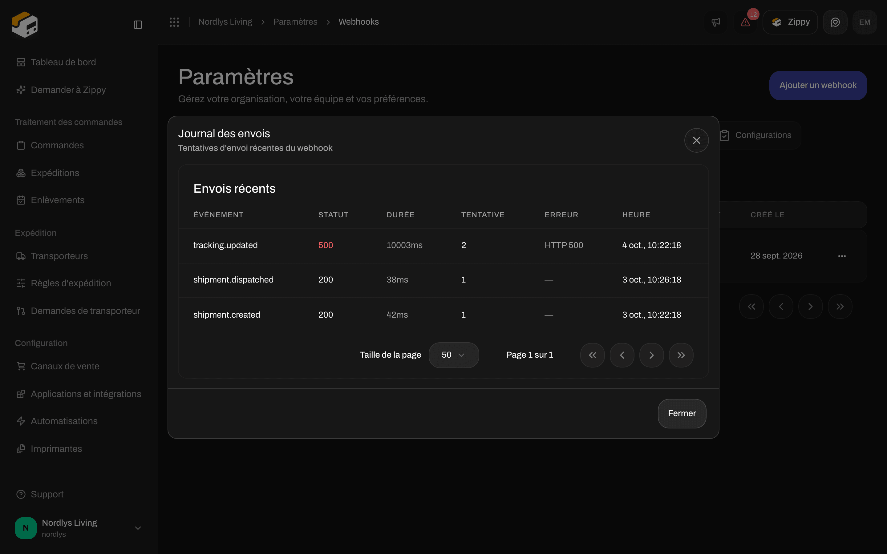Screen dimensions: 887x554
Task: Jump to first page of webhooks list
Action: [751, 307]
